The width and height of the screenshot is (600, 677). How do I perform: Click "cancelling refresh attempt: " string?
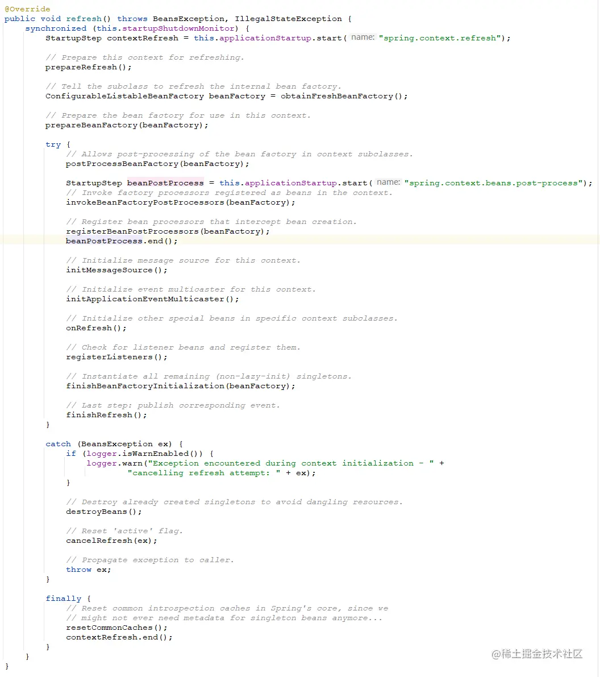204,473
